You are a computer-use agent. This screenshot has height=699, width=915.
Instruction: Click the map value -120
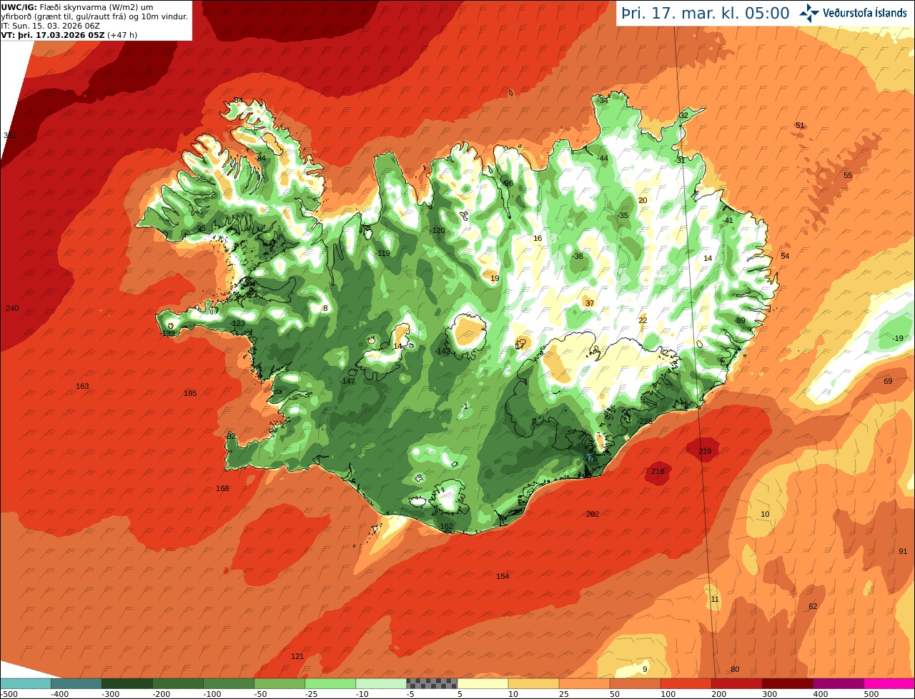click(437, 230)
